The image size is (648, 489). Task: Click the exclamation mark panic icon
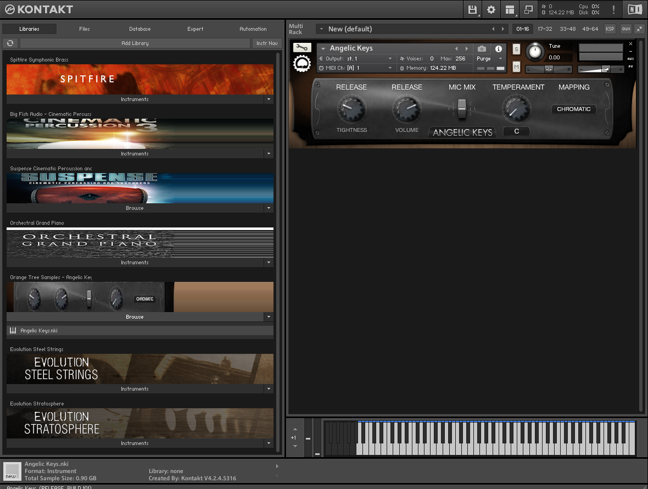click(613, 9)
